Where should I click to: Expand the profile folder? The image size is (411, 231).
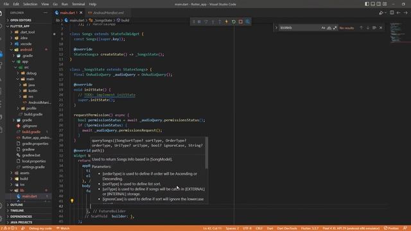coord(29,108)
